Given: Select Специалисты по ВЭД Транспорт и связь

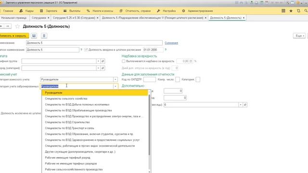Looking at the screenshot, I should pos(95,128).
